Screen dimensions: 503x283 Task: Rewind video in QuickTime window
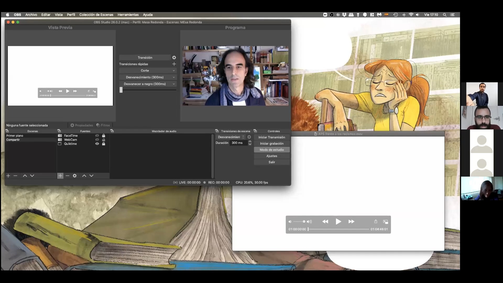(x=325, y=222)
